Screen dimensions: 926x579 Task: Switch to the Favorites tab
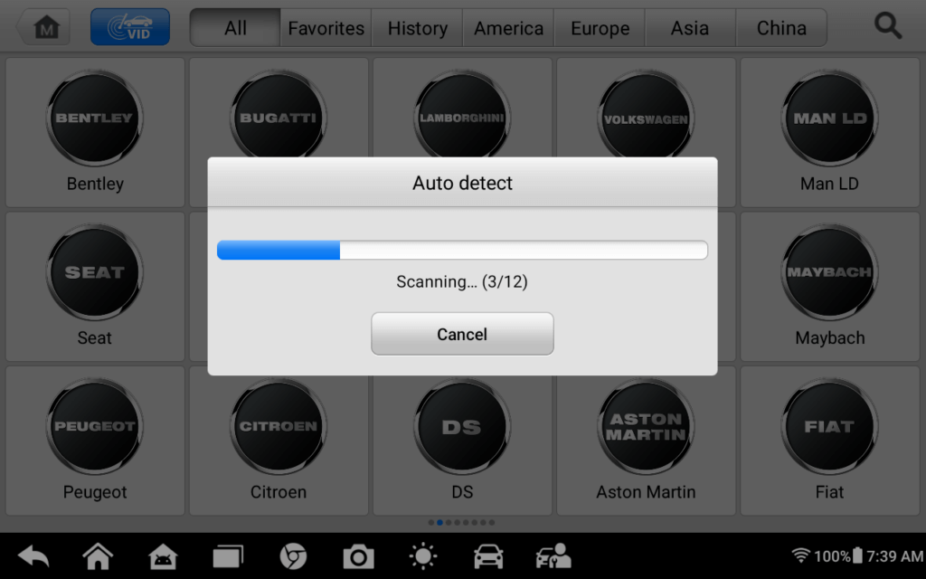click(326, 28)
